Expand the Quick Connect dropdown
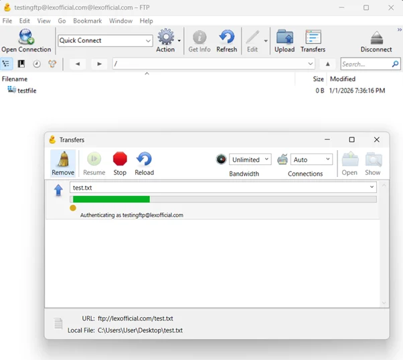403x360 pixels. coord(149,41)
